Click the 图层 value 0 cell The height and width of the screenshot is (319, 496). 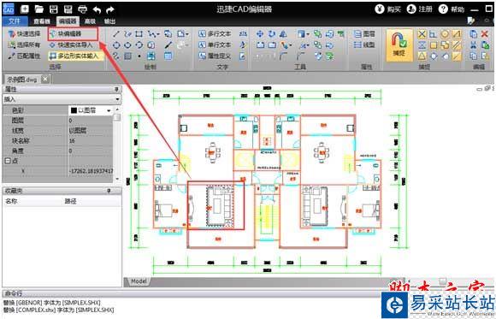pos(91,121)
